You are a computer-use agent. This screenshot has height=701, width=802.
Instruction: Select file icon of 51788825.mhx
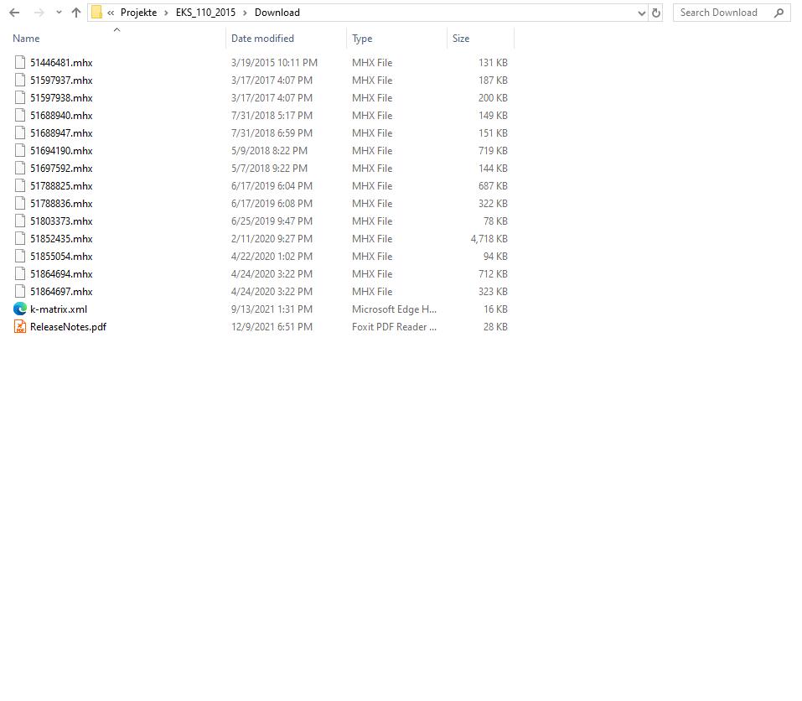point(20,186)
